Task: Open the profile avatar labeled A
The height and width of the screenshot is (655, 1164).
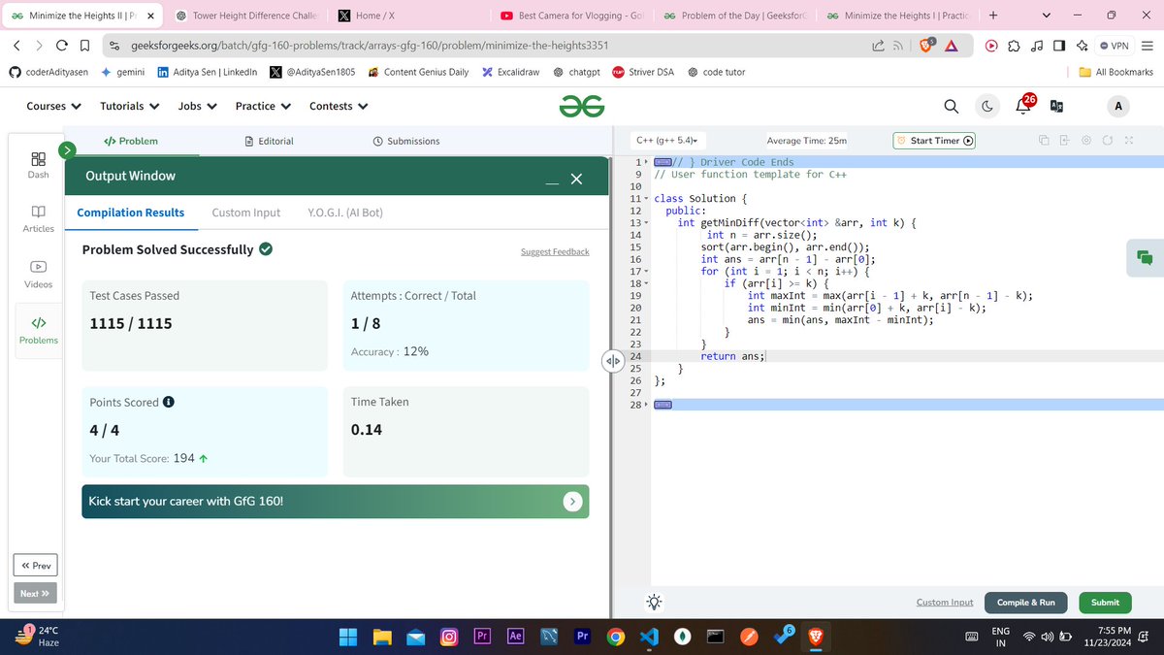Action: pos(1118,107)
